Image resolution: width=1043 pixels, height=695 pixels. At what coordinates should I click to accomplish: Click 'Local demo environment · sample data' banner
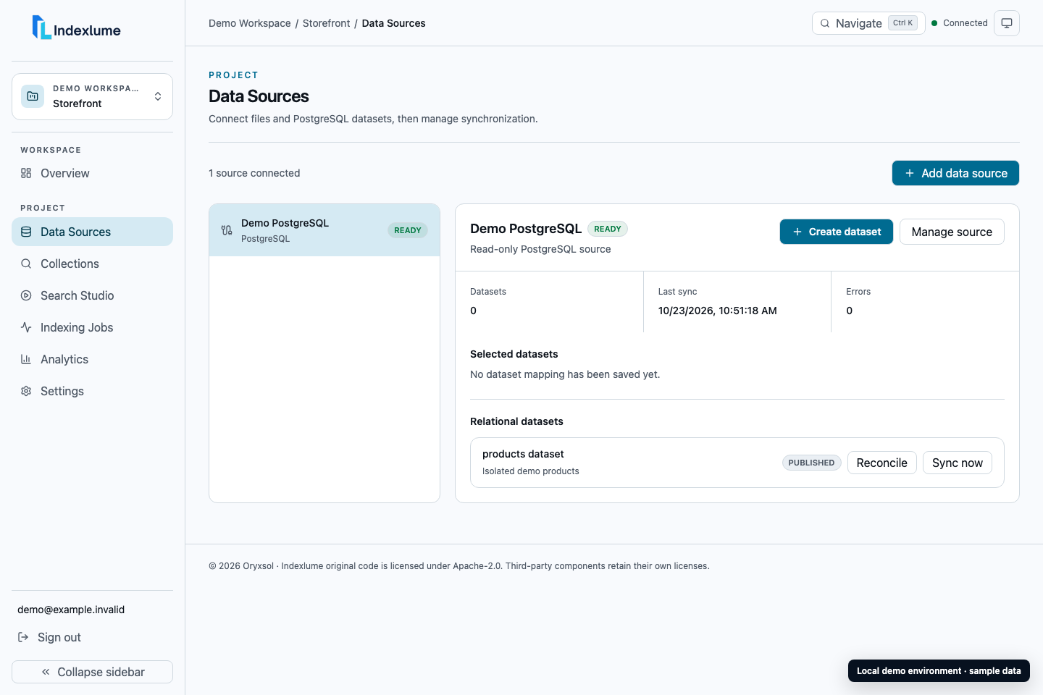coord(939,671)
